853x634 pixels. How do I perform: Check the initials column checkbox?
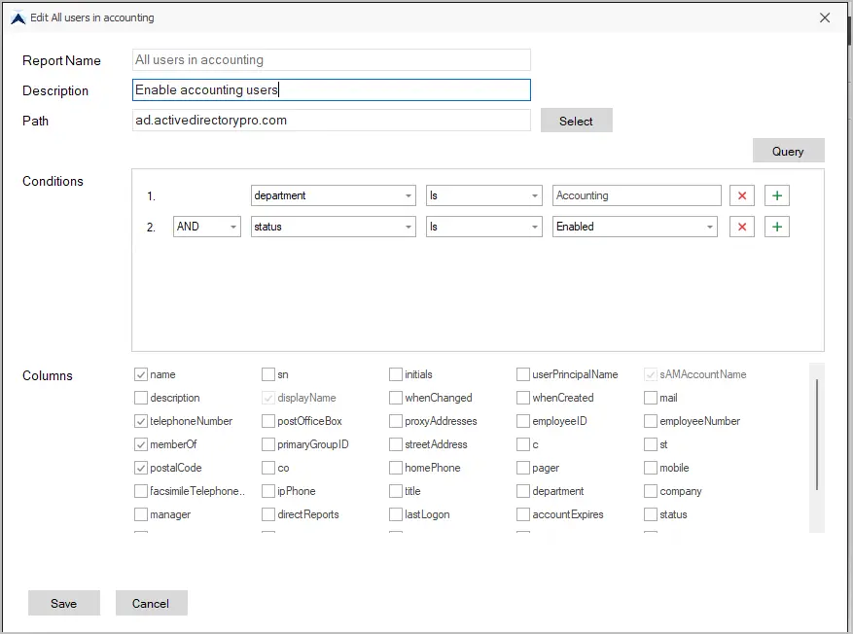396,374
